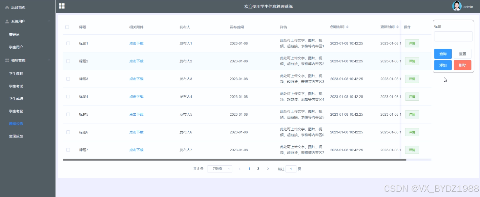The image size is (480, 197).
Task: Click sort arrows on 更新时间 column
Action: (398, 27)
